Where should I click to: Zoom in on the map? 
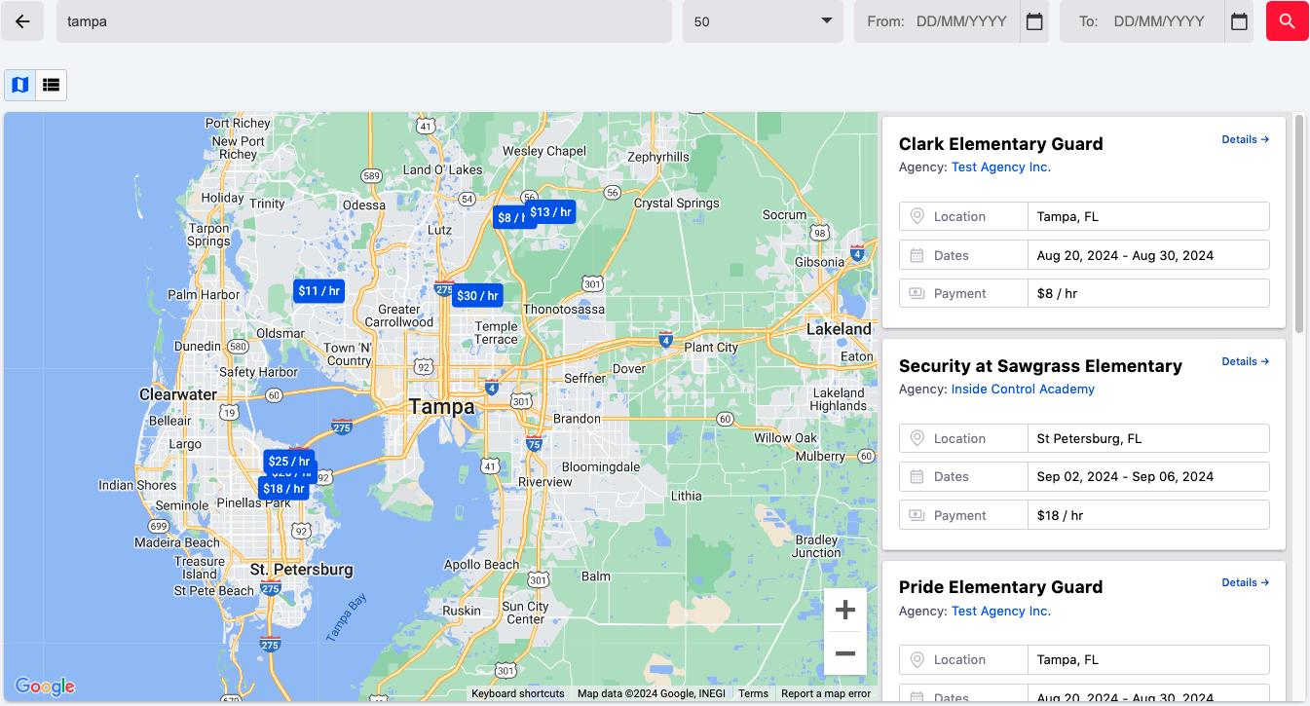(x=845, y=611)
